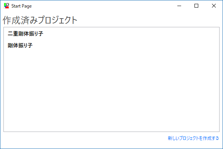Hit the X button in title bar
223x149 pixels.
click(x=214, y=6)
